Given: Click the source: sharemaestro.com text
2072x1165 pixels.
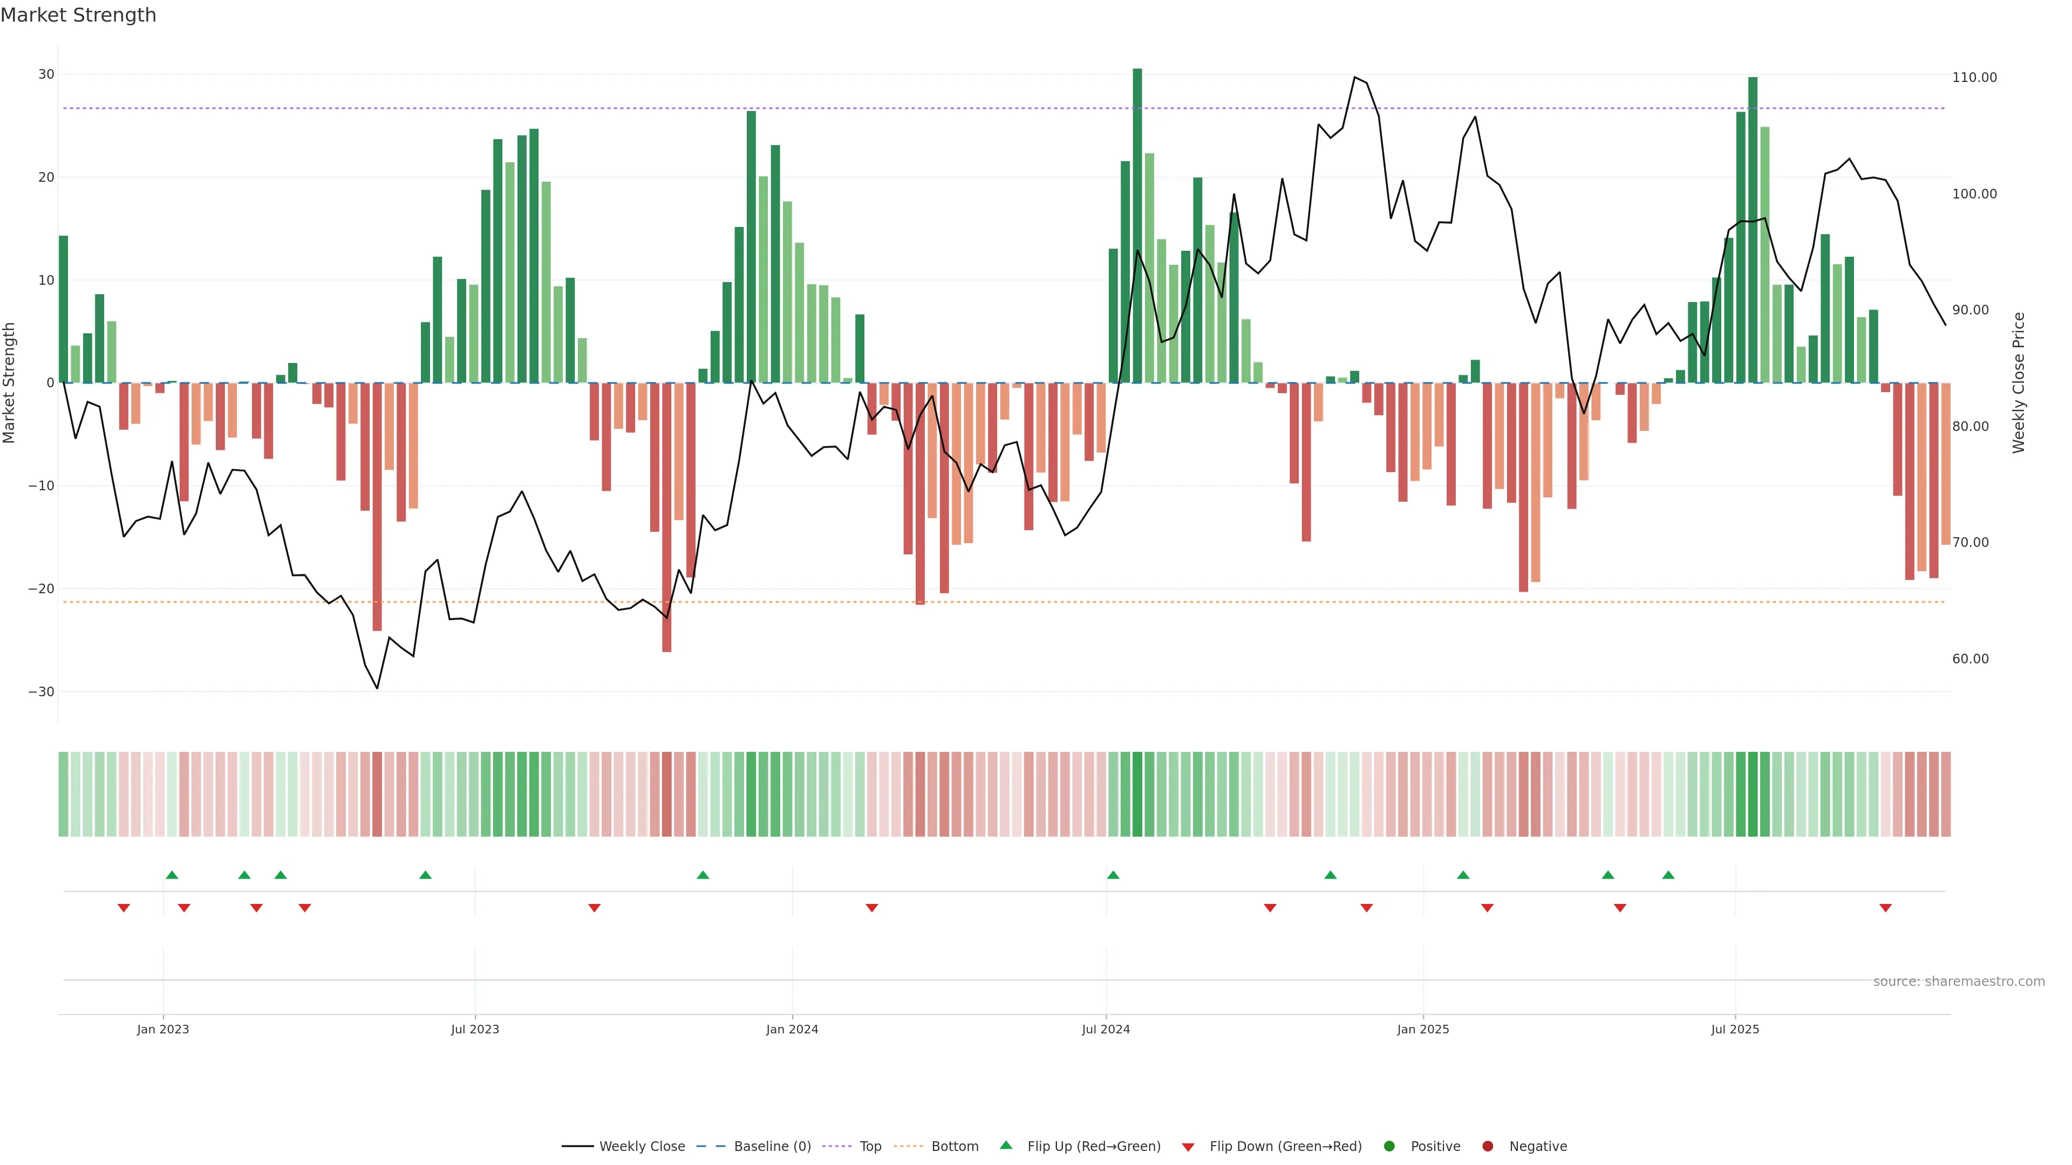Looking at the screenshot, I should click(x=1959, y=982).
